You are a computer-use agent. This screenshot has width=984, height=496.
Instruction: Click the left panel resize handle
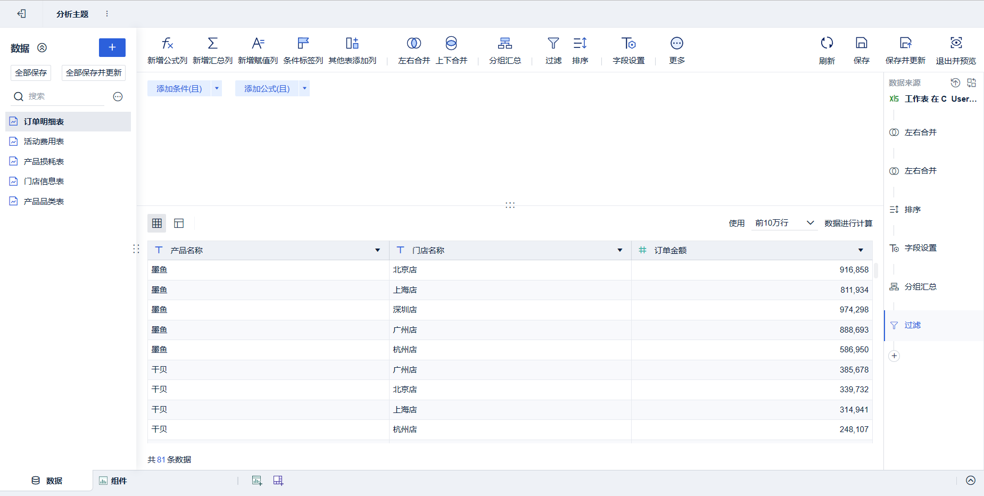[x=136, y=249]
